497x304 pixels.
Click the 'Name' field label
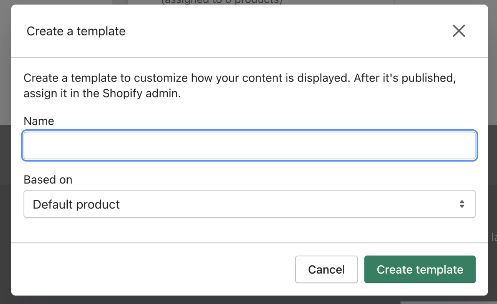point(39,121)
